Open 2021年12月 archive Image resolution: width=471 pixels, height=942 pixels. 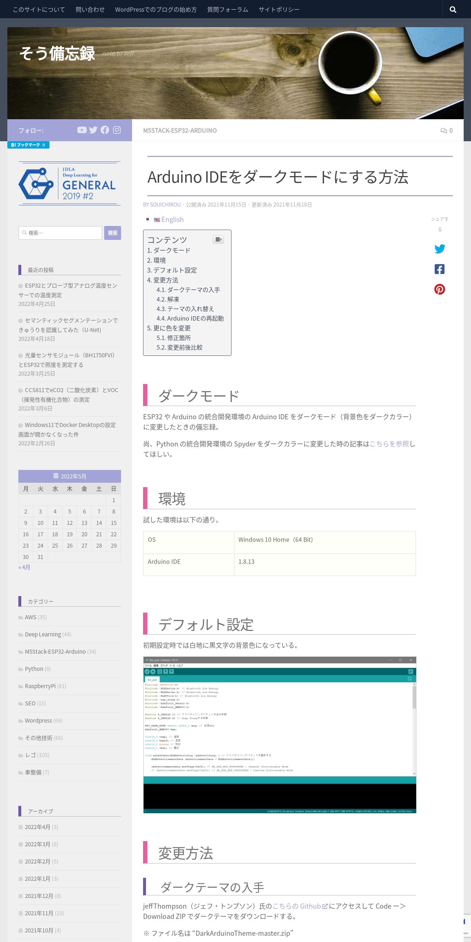[x=39, y=896]
